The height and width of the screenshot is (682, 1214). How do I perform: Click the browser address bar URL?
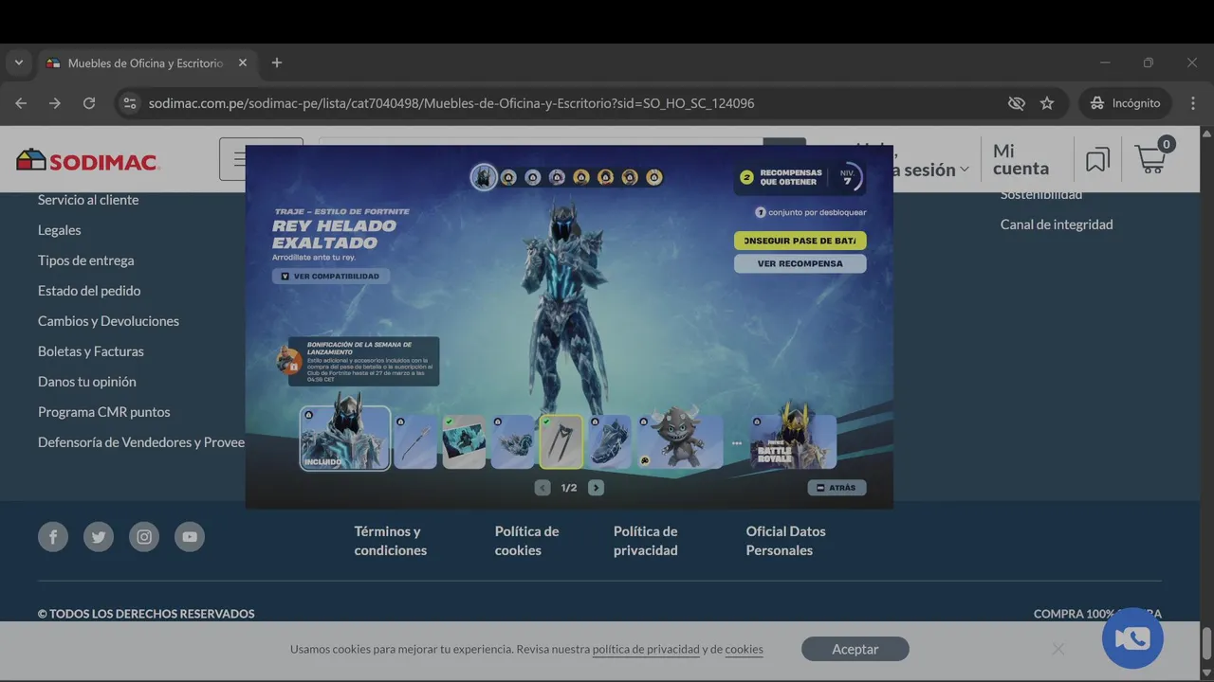(451, 103)
